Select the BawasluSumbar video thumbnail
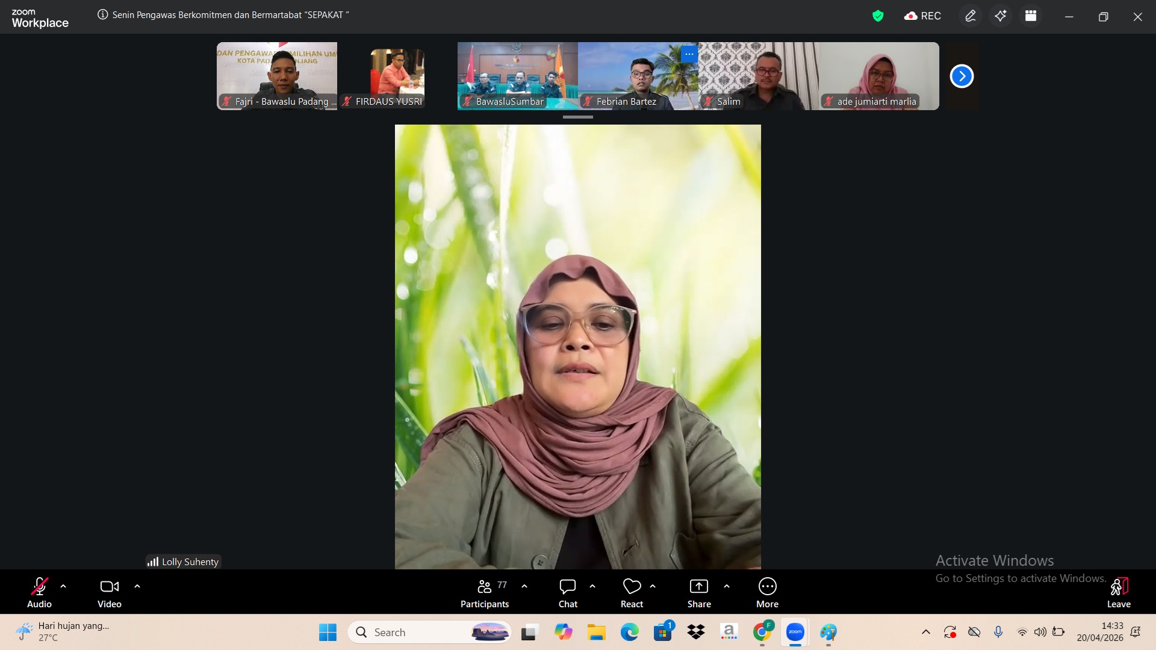The height and width of the screenshot is (650, 1156). point(517,75)
